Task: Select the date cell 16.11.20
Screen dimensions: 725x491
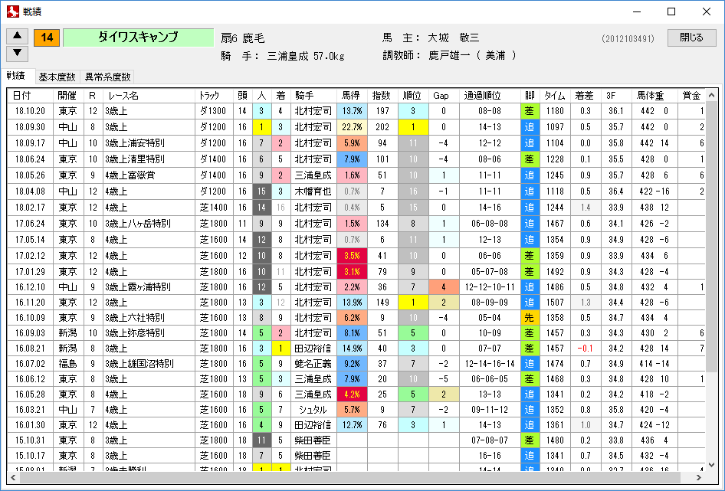Action: click(x=31, y=303)
